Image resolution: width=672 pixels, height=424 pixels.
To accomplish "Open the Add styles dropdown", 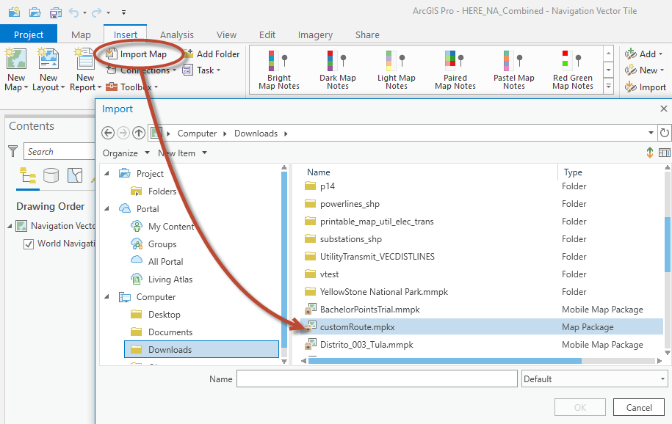I will [x=643, y=54].
